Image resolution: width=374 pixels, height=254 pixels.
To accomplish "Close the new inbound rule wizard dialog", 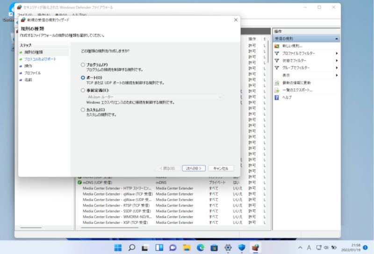I will (236, 20).
